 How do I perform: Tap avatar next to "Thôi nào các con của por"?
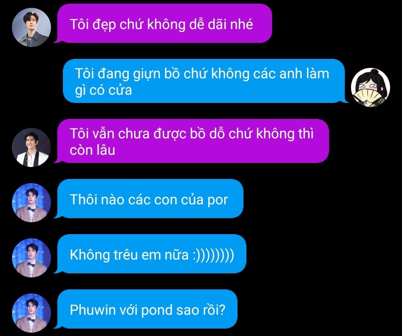pyautogui.click(x=32, y=202)
